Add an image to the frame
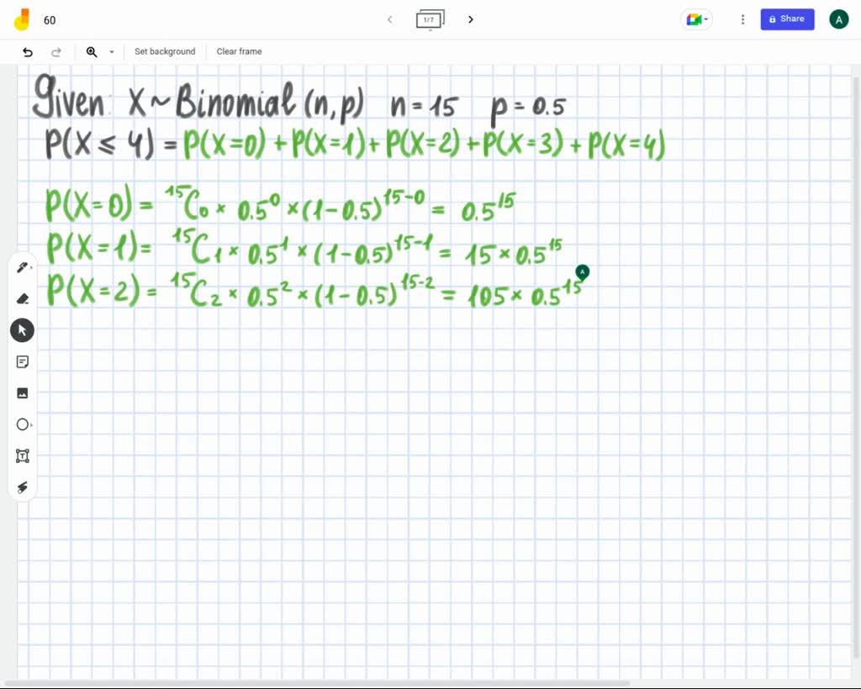The width and height of the screenshot is (861, 689). click(22, 392)
